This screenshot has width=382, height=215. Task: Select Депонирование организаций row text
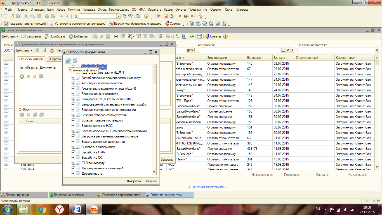[x=102, y=168]
